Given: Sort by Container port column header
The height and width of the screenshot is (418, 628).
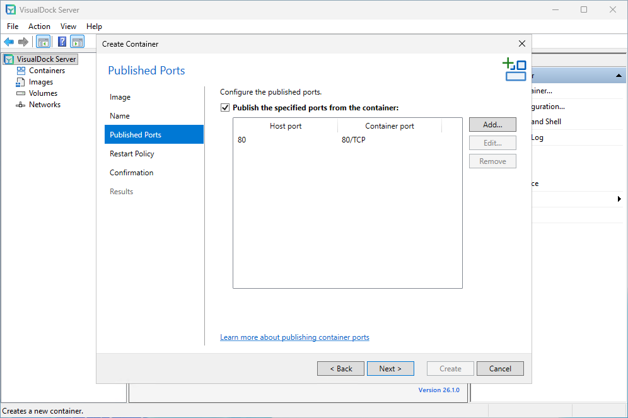Looking at the screenshot, I should 390,126.
